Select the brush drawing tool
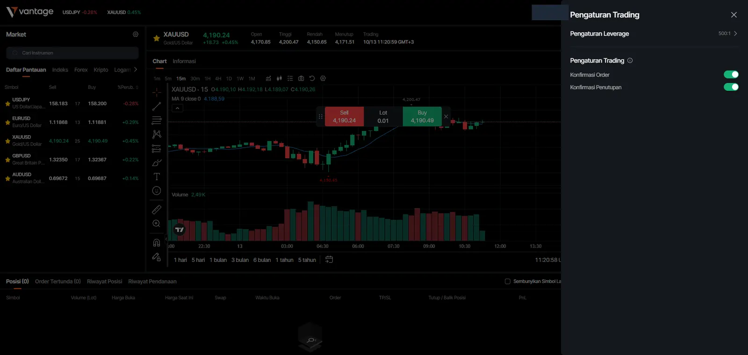Viewport: 748px width, 355px height. coord(157,163)
